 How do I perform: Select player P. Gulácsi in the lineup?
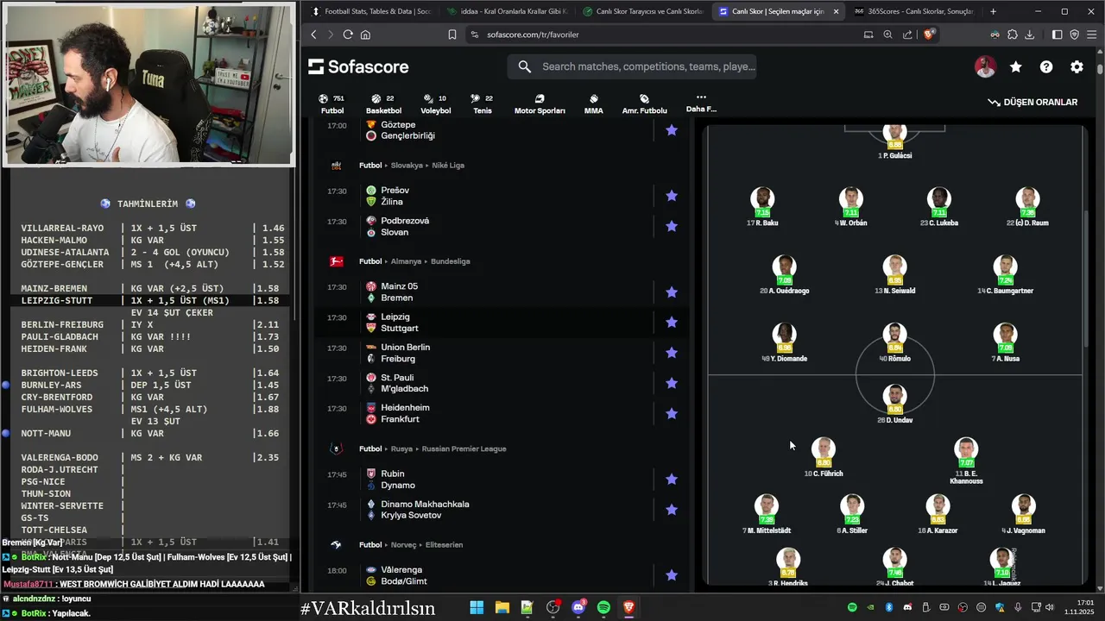coord(894,143)
